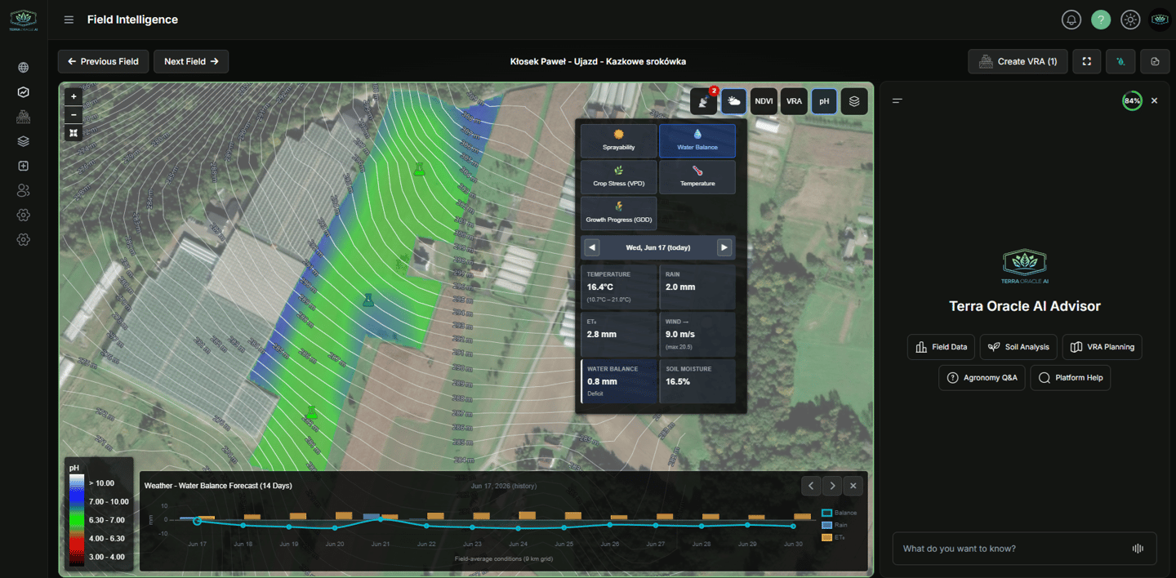The width and height of the screenshot is (1176, 578).
Task: Toggle Rain series in chart legend
Action: 835,525
